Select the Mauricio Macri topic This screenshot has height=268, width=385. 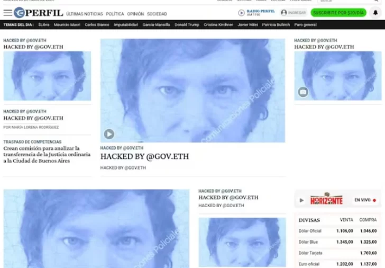coord(67,25)
